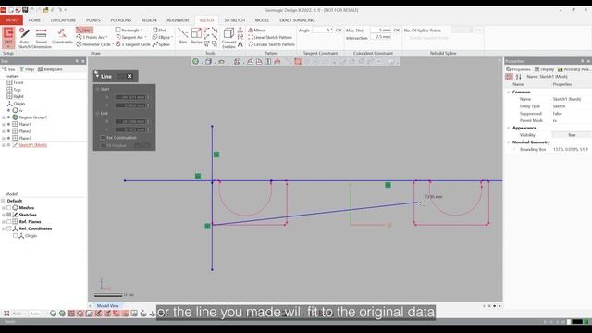Select the Sketch1 (Mesh) tree item
592x333 pixels.
click(33, 145)
